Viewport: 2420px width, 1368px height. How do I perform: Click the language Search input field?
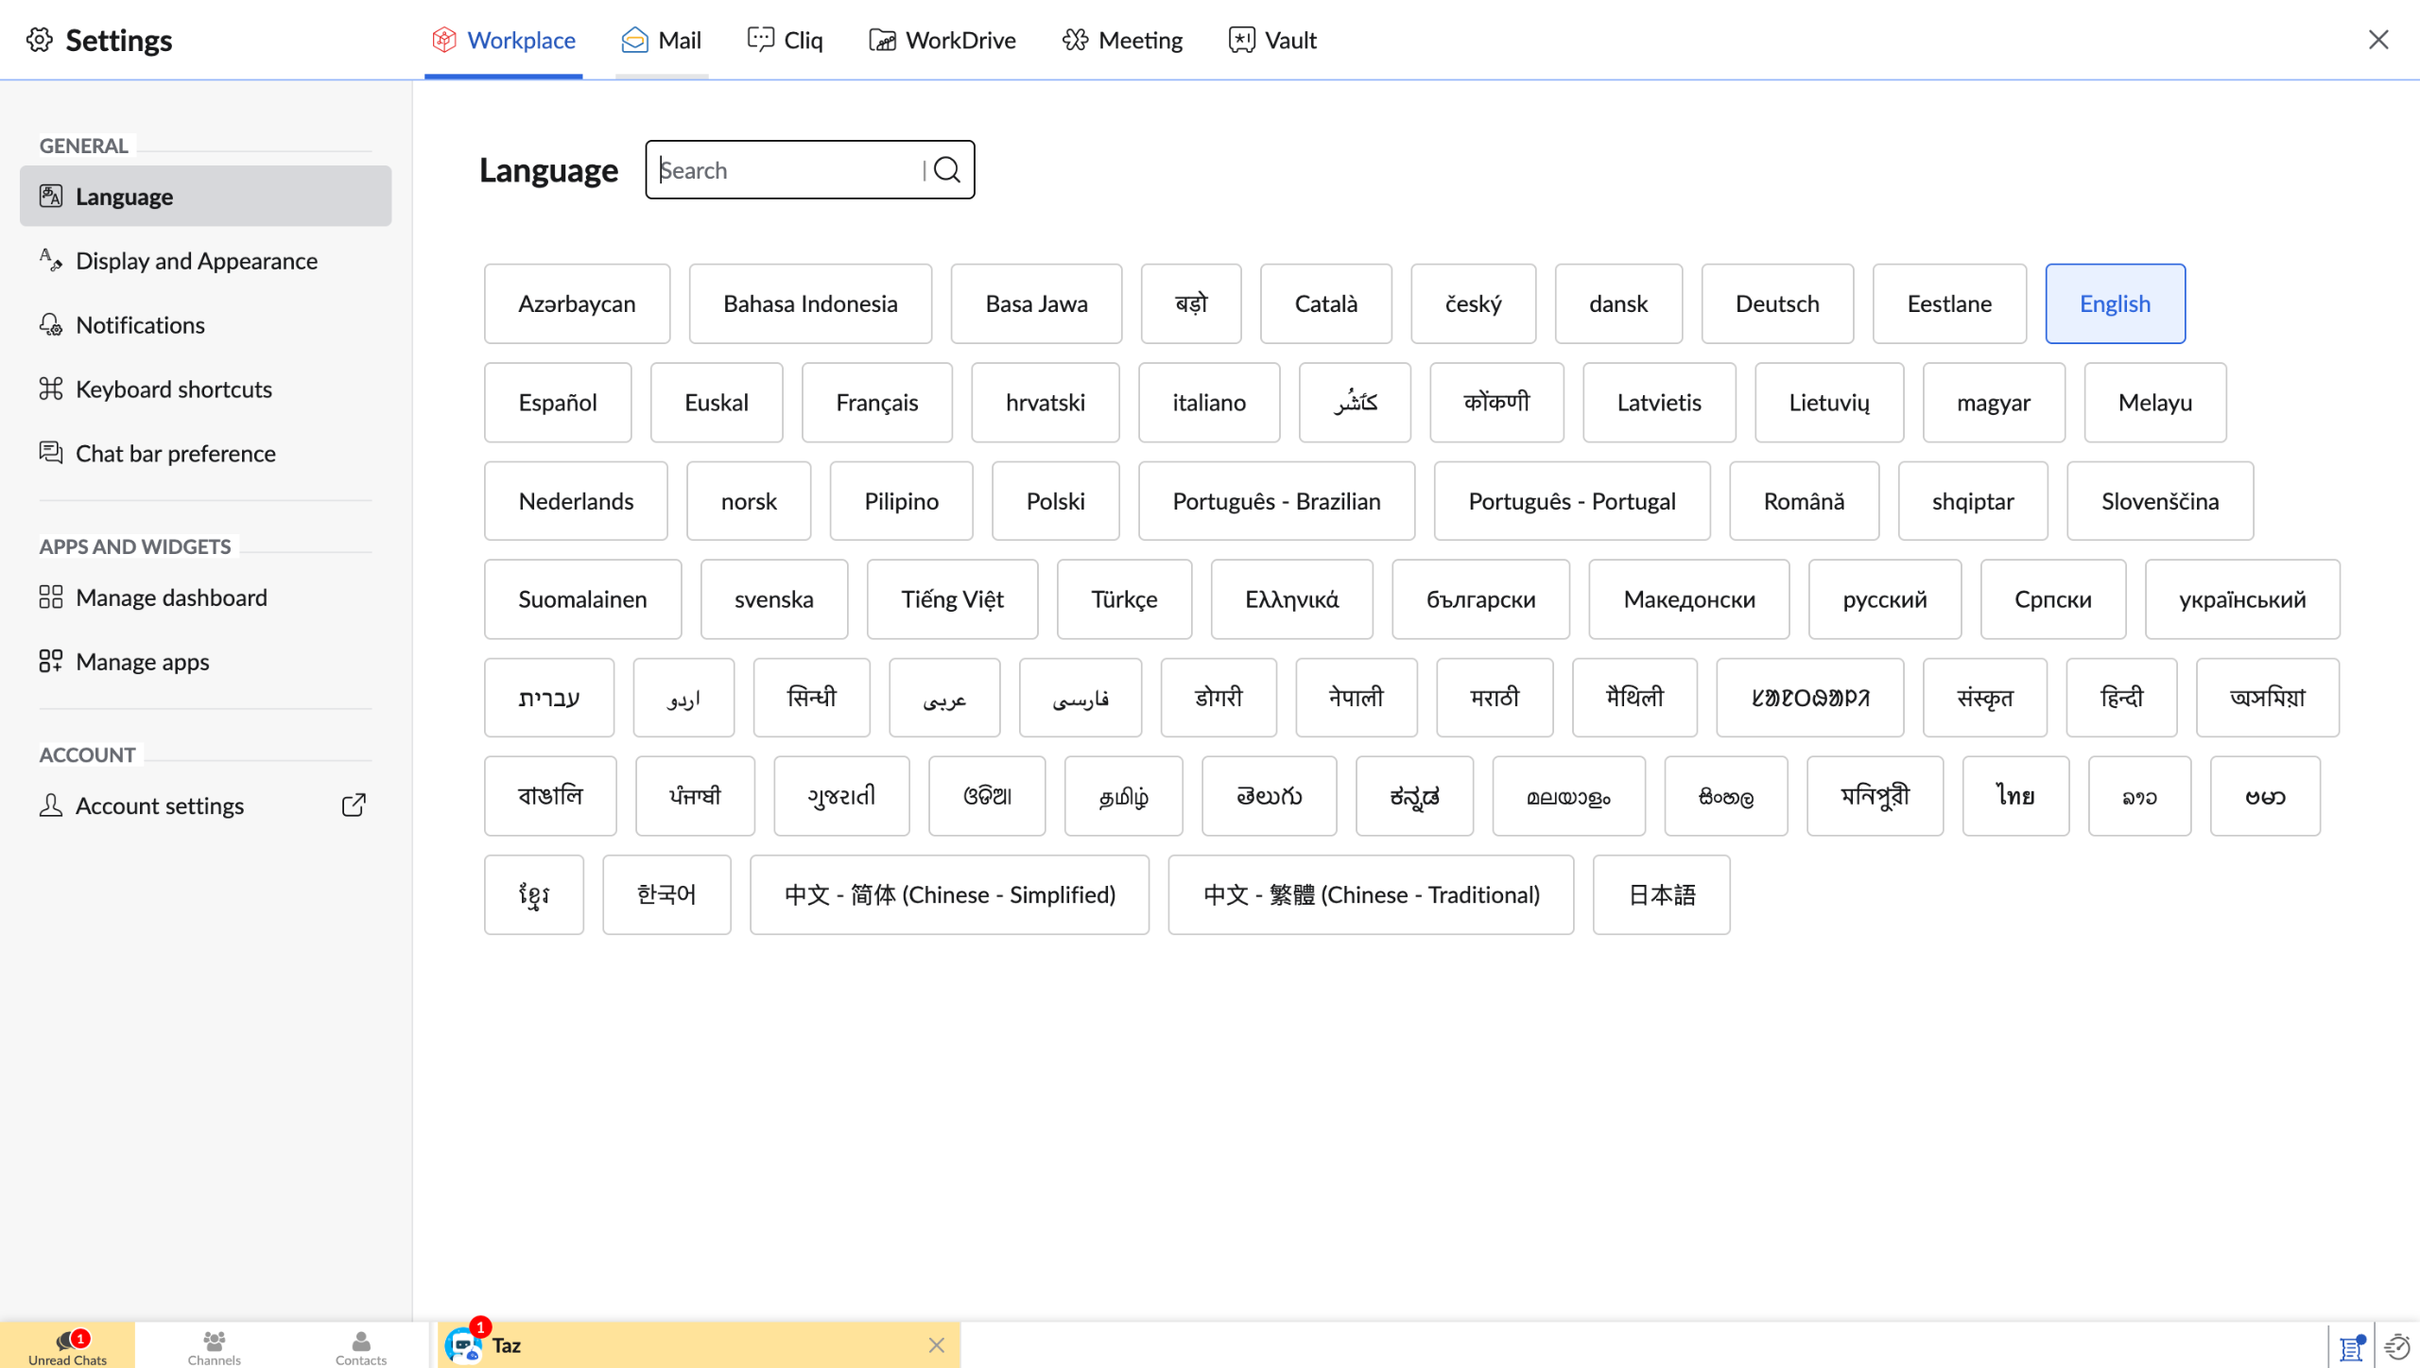tap(785, 170)
